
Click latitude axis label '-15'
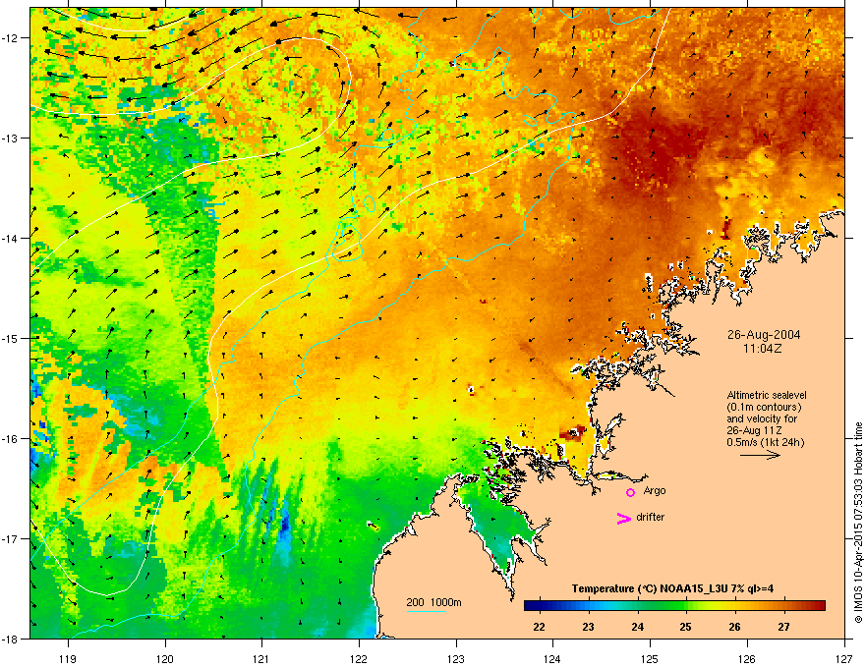tap(11, 338)
